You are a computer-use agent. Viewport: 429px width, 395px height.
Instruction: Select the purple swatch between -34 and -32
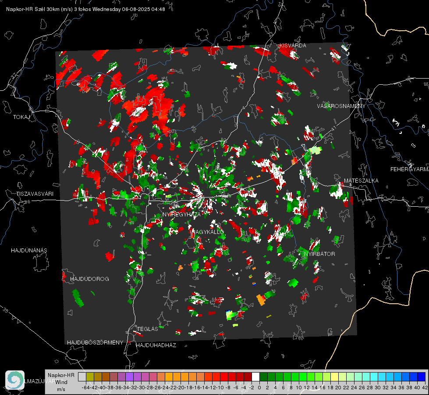[x=129, y=377]
